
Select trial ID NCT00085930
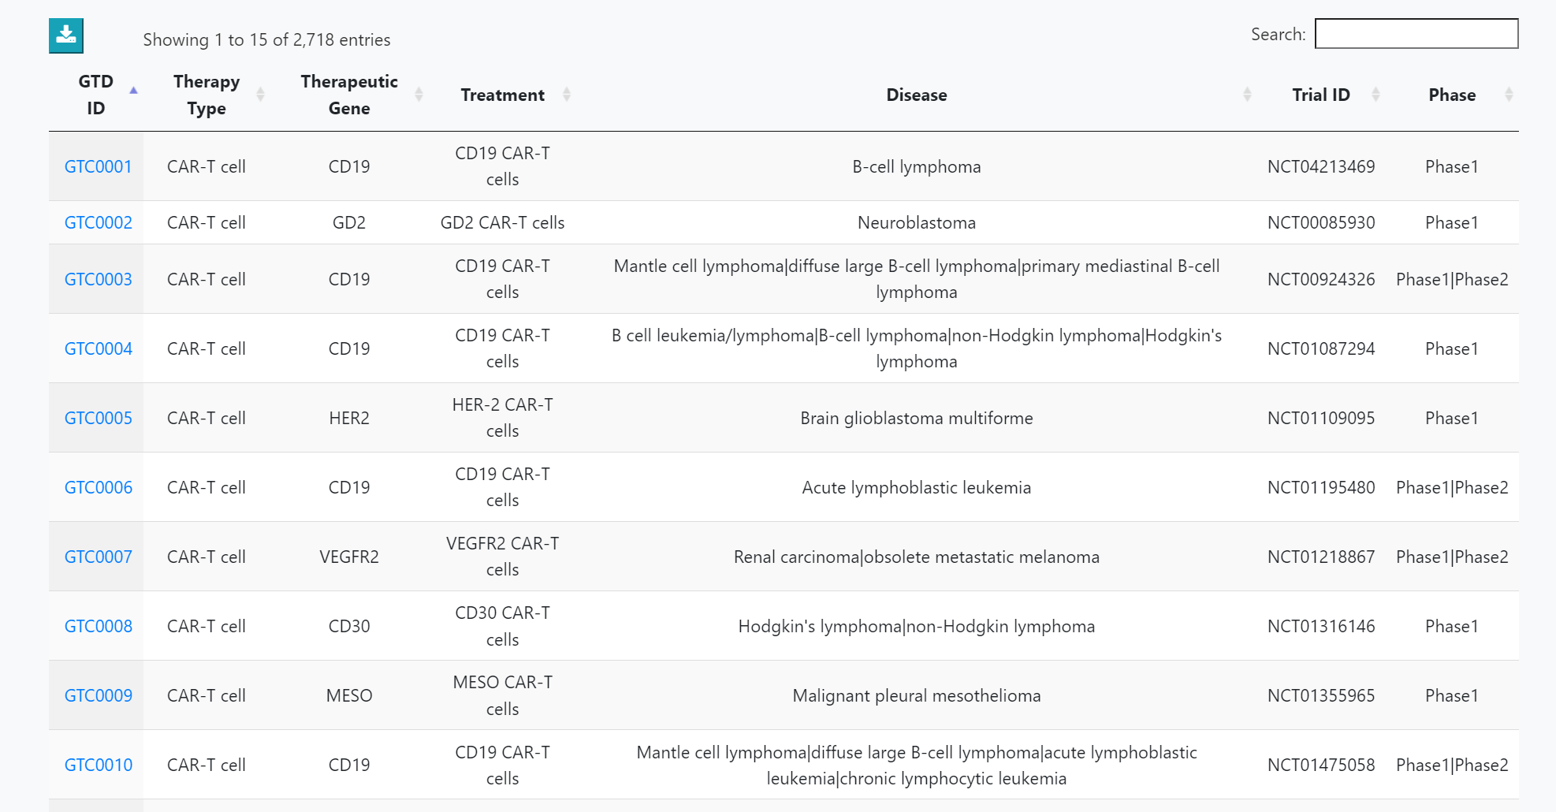(x=1321, y=222)
